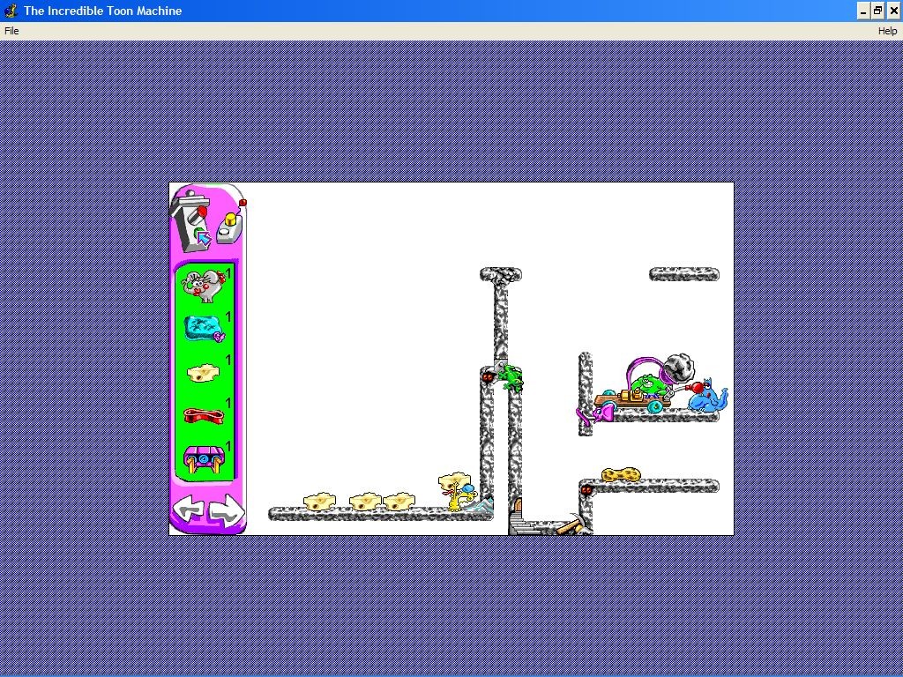Pick the cyan wind-up rug part

(203, 329)
